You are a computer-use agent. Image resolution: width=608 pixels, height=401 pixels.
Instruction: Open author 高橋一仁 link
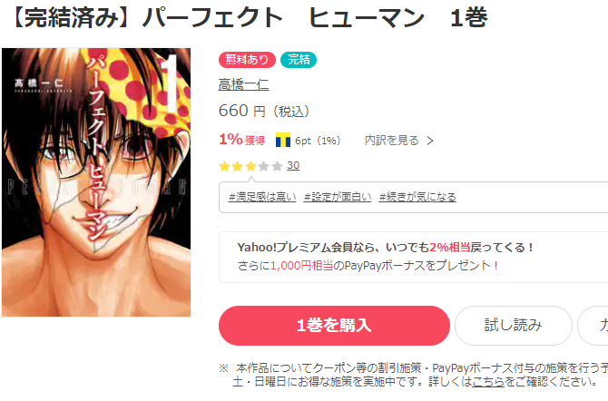243,84
